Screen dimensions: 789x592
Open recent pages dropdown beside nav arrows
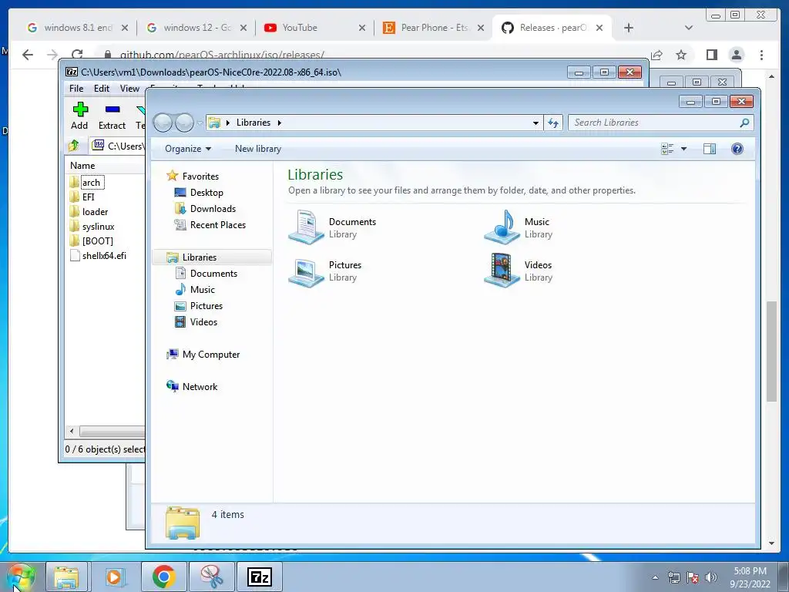click(x=200, y=123)
